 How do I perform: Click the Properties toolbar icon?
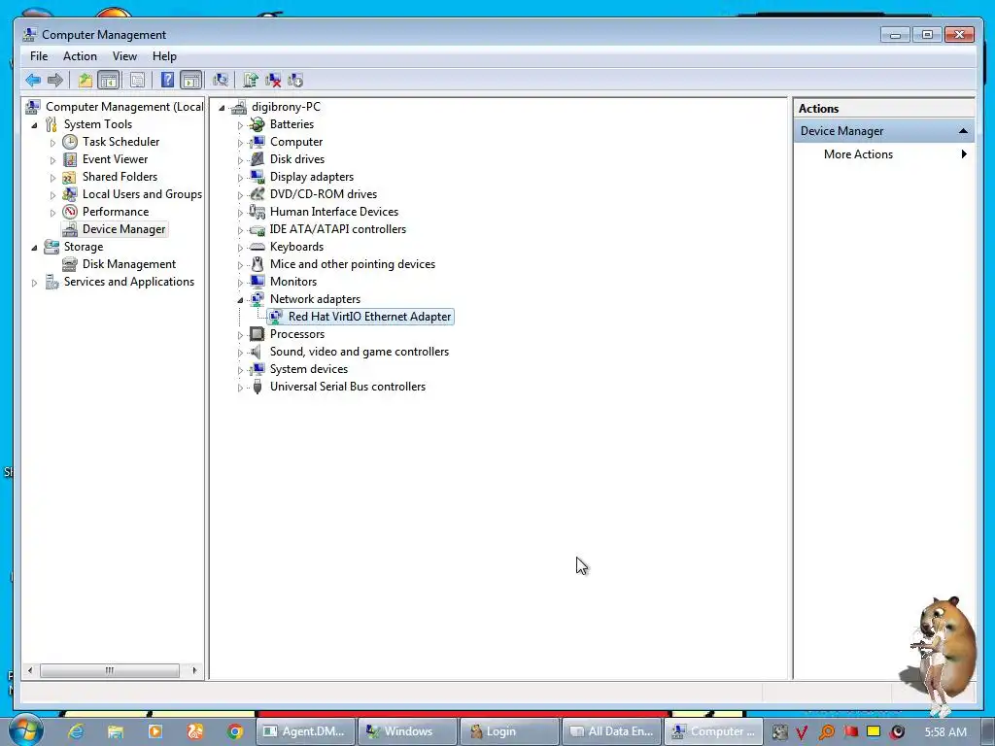tap(137, 80)
